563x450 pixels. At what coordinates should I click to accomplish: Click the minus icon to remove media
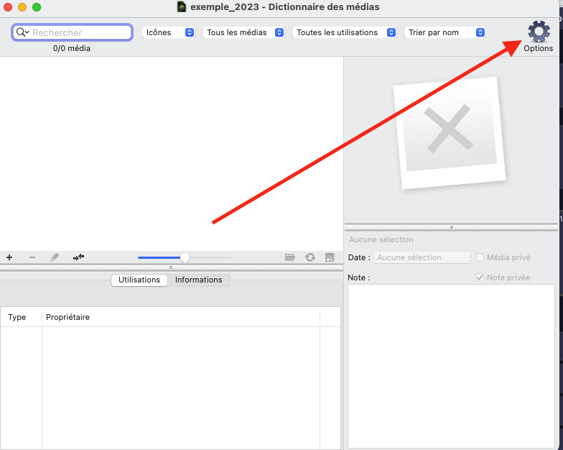[32, 257]
